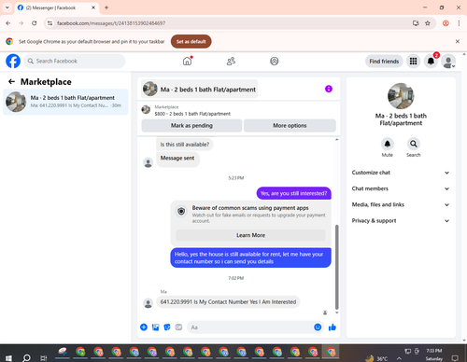
Task: Click Learn More in scam warning
Action: pyautogui.click(x=250, y=235)
